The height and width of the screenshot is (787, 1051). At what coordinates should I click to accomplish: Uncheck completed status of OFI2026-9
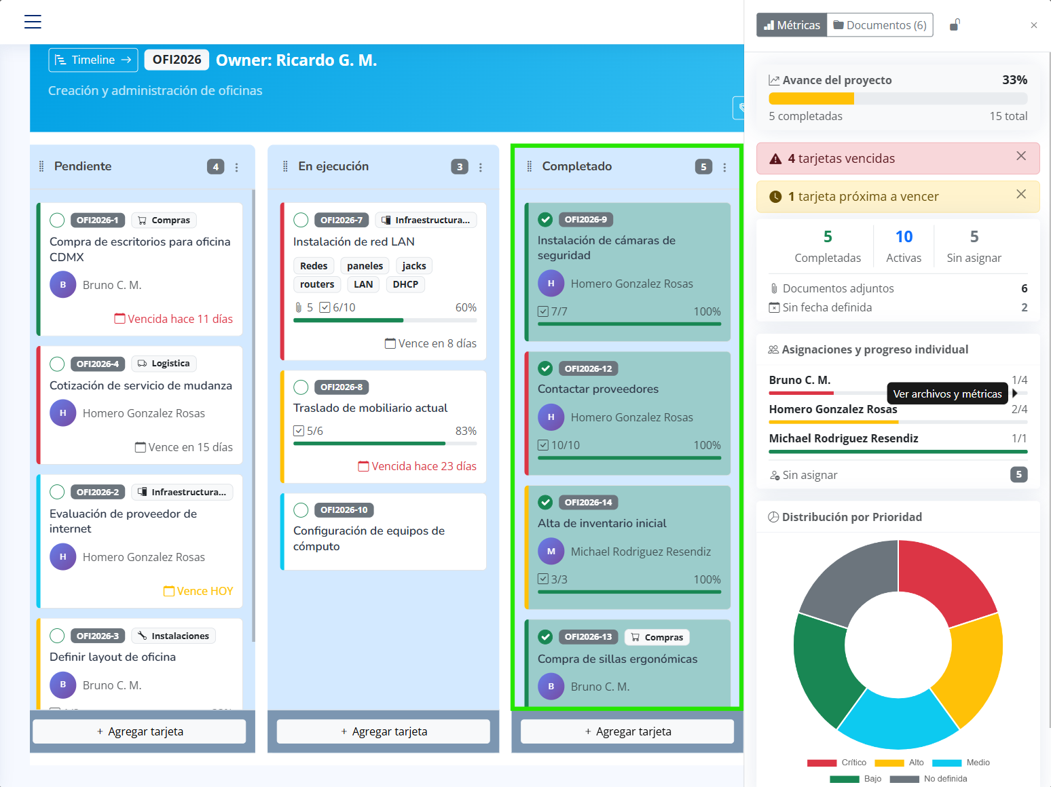coord(545,220)
